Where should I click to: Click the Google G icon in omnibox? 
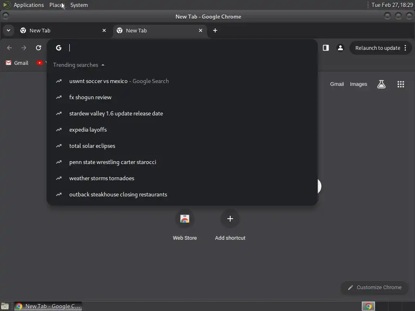59,48
